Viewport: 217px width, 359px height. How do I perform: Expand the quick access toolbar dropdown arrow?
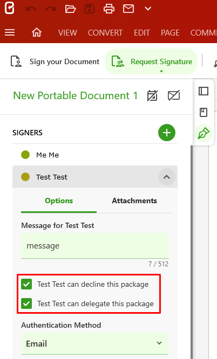[x=148, y=9]
